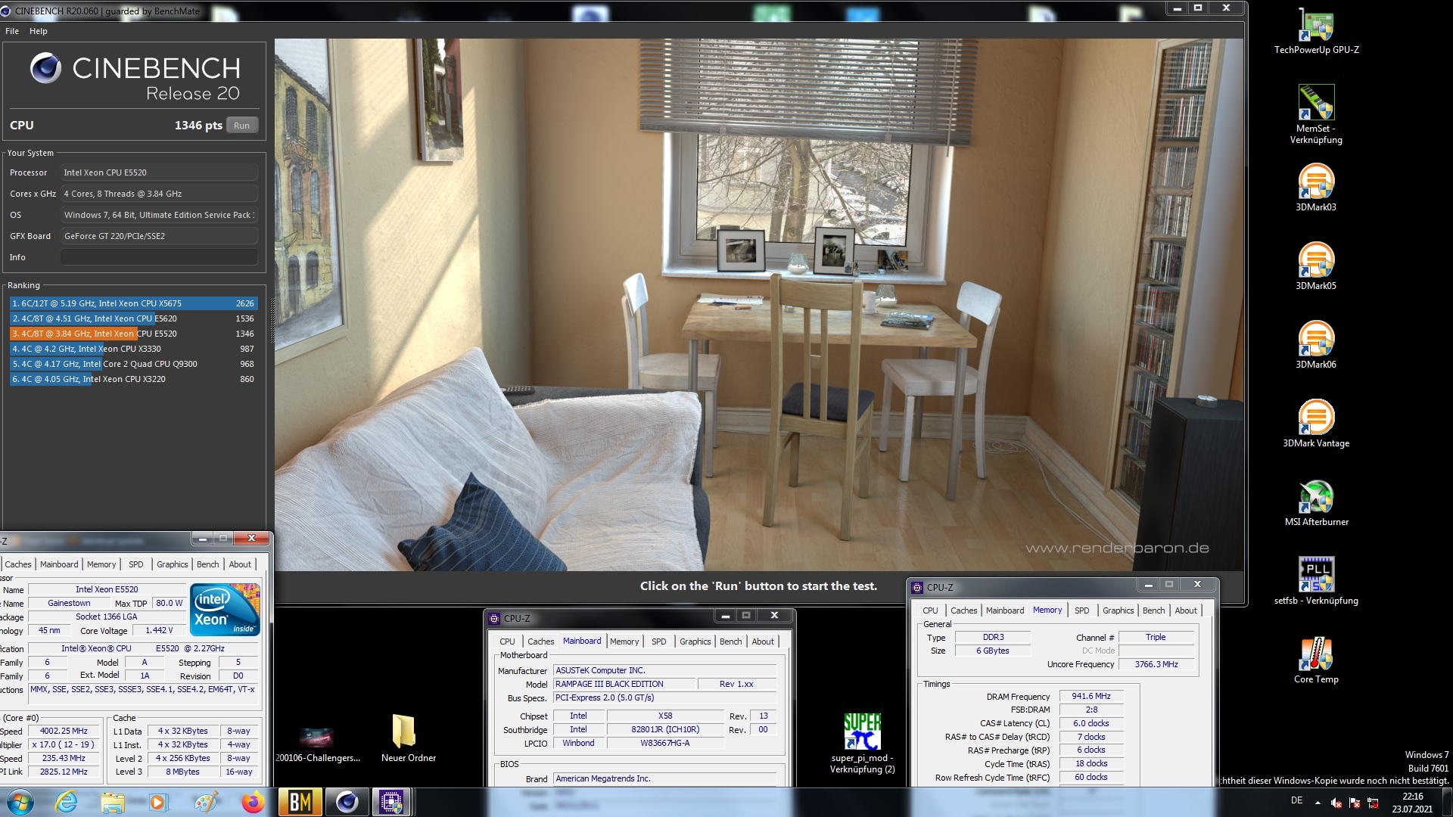This screenshot has height=817, width=1453.
Task: Open Windows Explorer from the taskbar
Action: [x=113, y=802]
